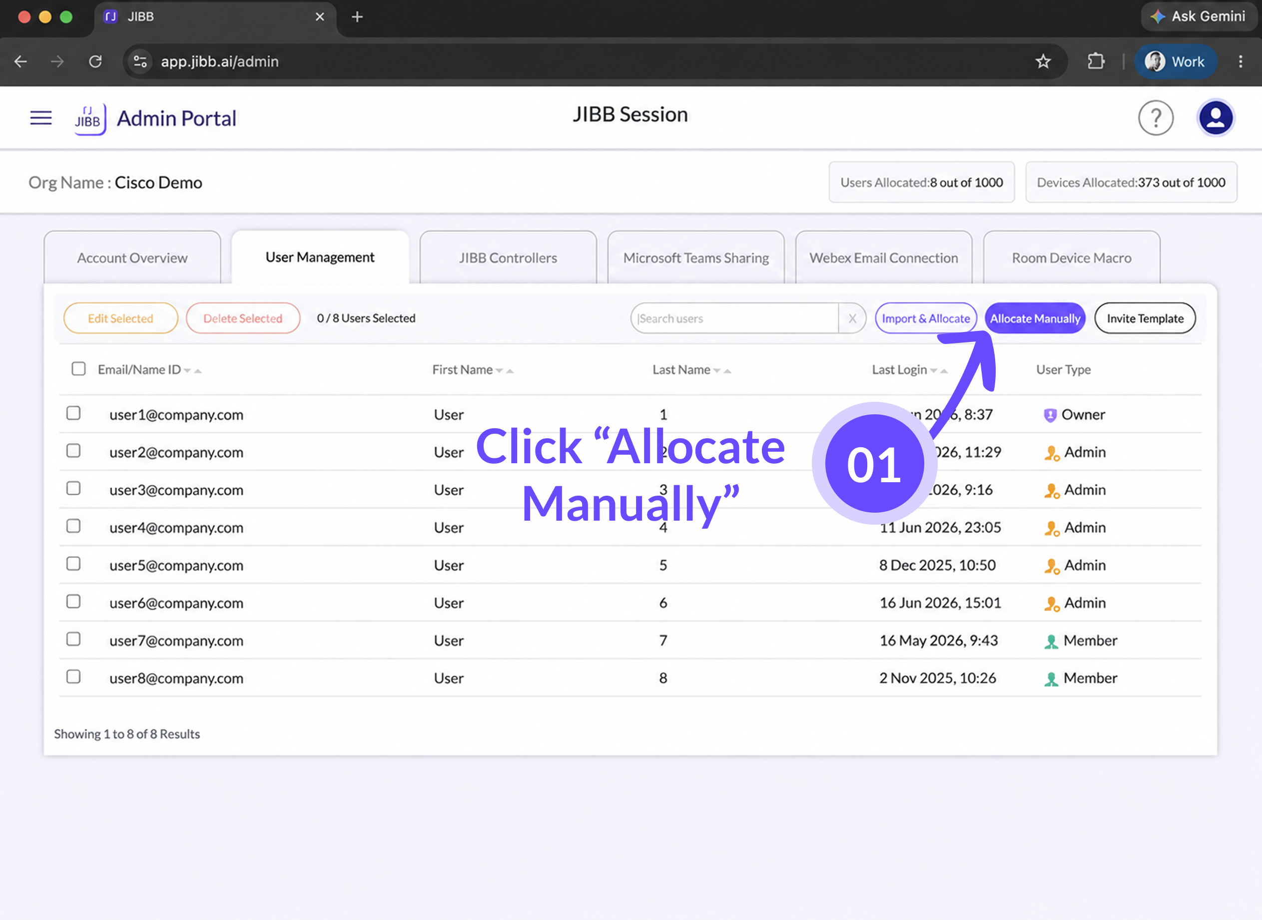Open the Room Device Macro tab

[x=1071, y=258]
